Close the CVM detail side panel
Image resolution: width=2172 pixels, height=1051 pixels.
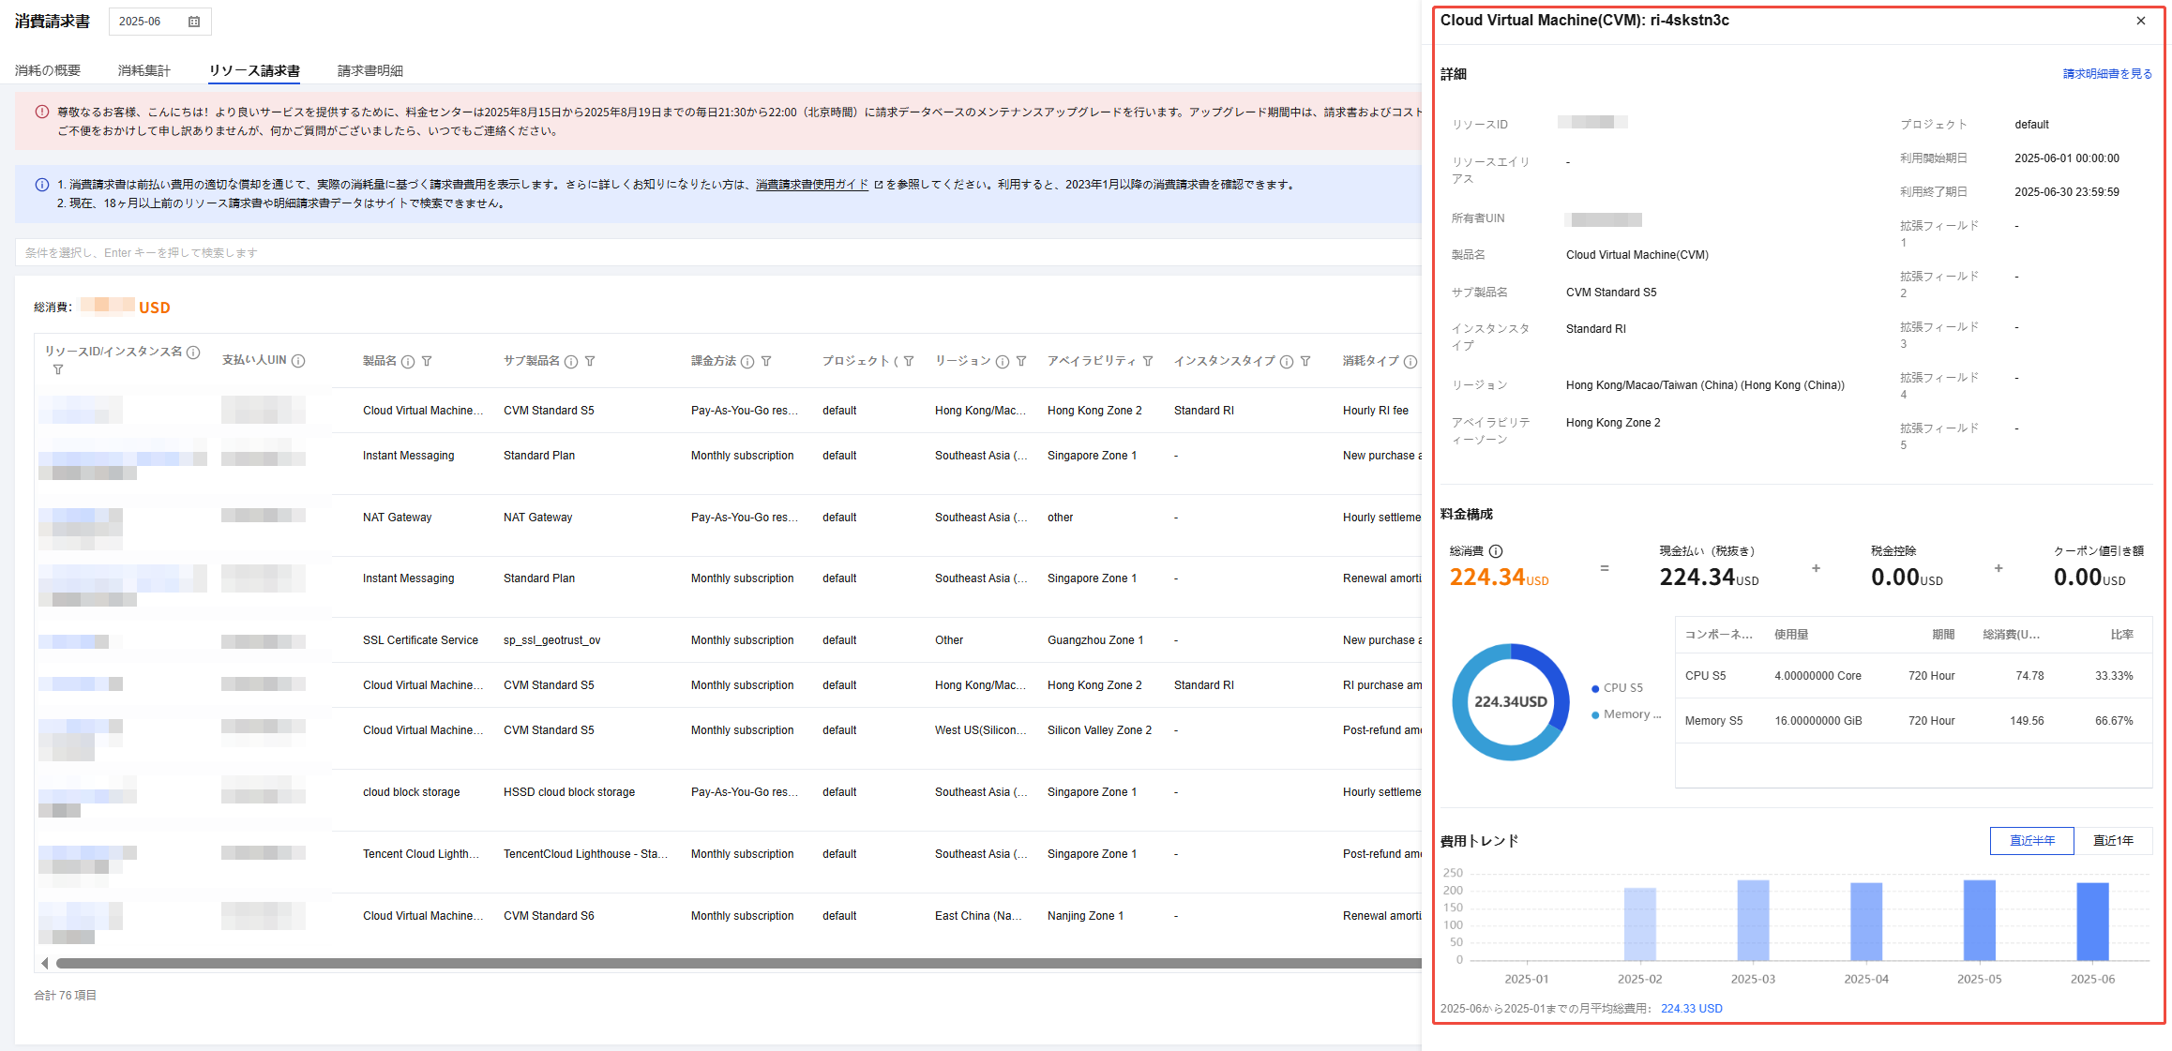[2141, 21]
